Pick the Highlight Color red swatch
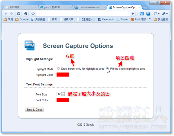The height and width of the screenshot is (136, 174). pyautogui.click(x=63, y=75)
